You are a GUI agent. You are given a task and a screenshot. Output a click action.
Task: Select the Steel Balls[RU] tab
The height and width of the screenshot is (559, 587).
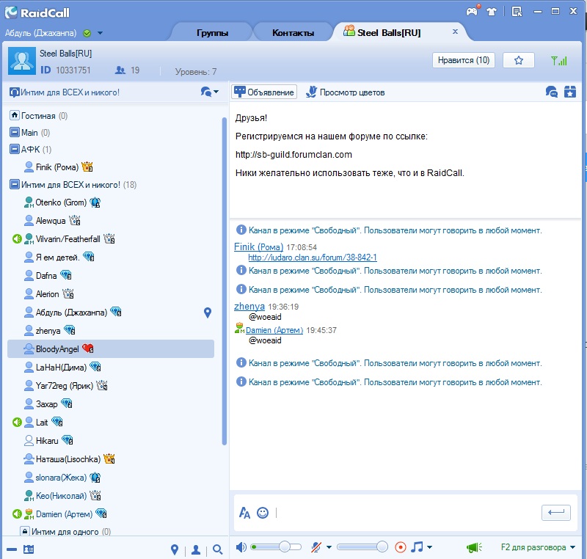(x=390, y=33)
